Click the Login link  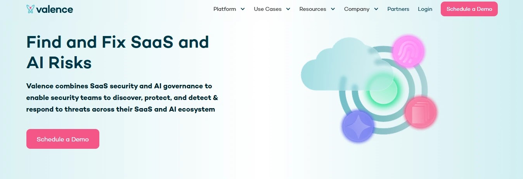click(x=425, y=9)
